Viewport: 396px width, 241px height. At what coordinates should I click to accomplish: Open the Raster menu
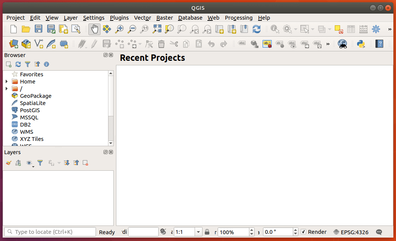pyautogui.click(x=165, y=18)
